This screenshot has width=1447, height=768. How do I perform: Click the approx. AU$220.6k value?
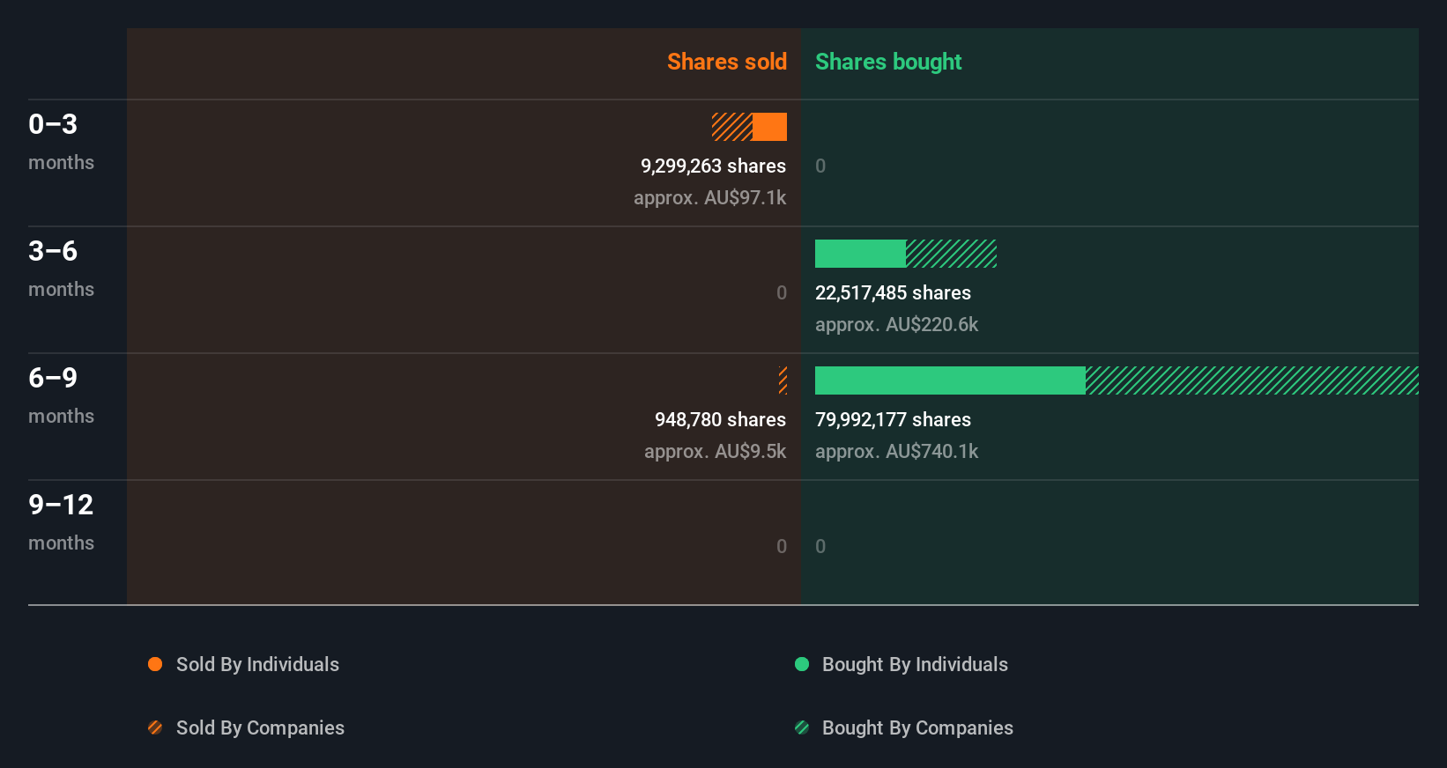[x=896, y=324]
